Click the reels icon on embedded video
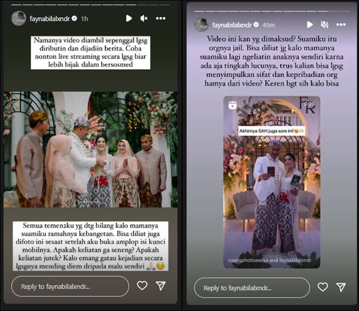The image size is (359, 311). click(x=232, y=105)
